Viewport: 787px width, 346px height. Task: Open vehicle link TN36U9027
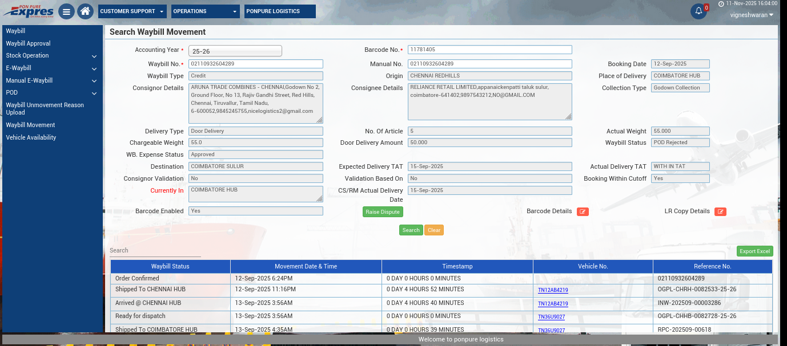click(x=551, y=317)
